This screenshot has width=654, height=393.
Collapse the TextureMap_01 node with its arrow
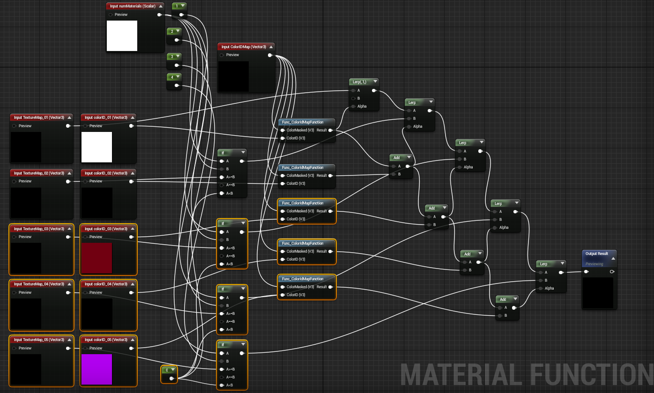click(69, 117)
